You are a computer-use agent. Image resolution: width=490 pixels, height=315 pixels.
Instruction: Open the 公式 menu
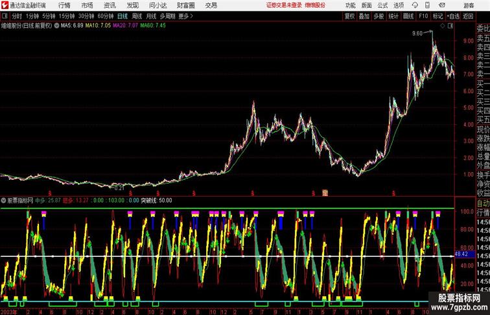[382, 5]
